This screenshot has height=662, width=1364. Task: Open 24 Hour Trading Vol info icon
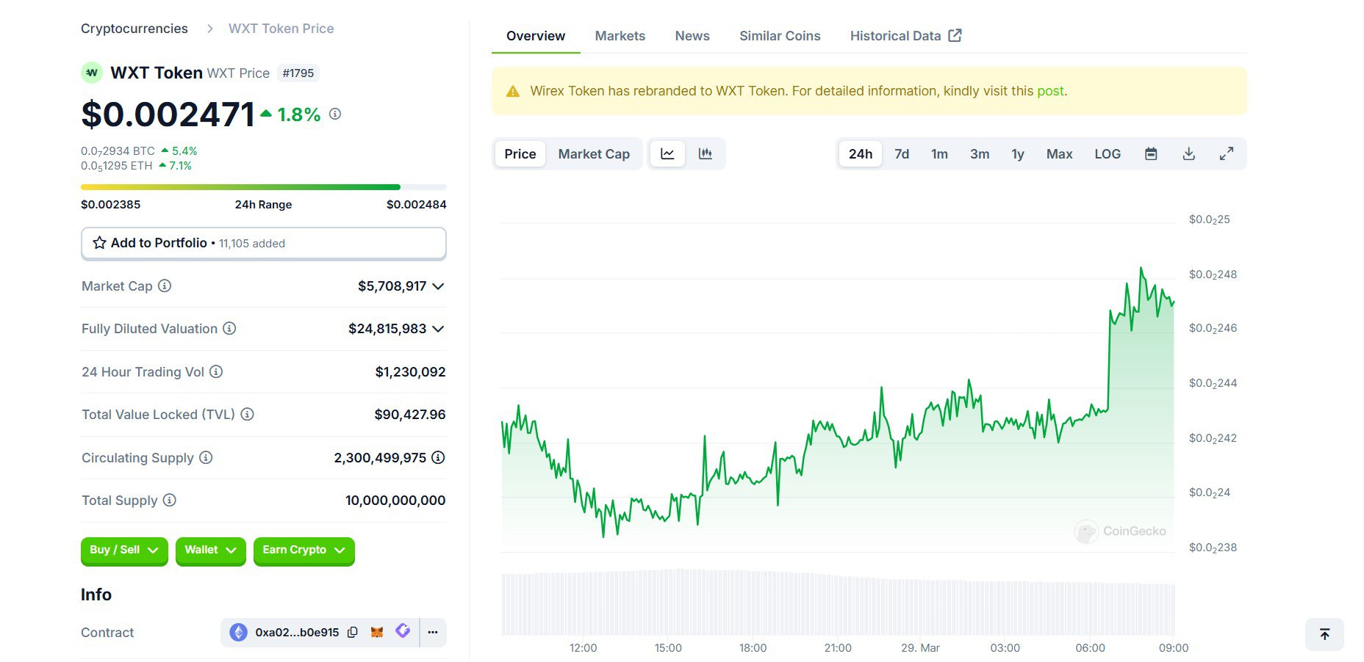pyautogui.click(x=216, y=371)
